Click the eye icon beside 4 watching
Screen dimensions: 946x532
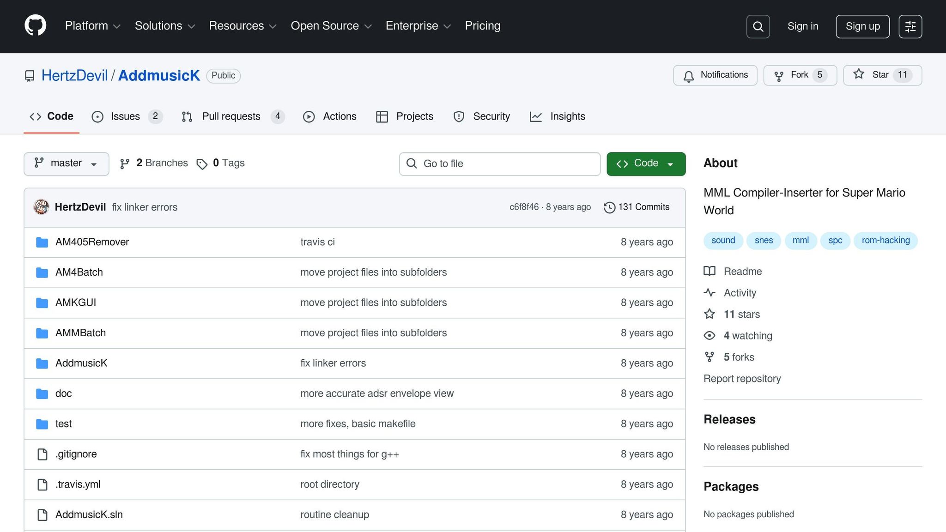point(709,336)
